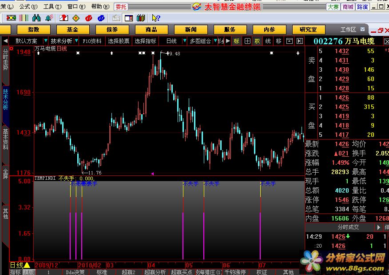389x275 pixels.
Task: Open the 窗口 menu
Action: [76, 7]
